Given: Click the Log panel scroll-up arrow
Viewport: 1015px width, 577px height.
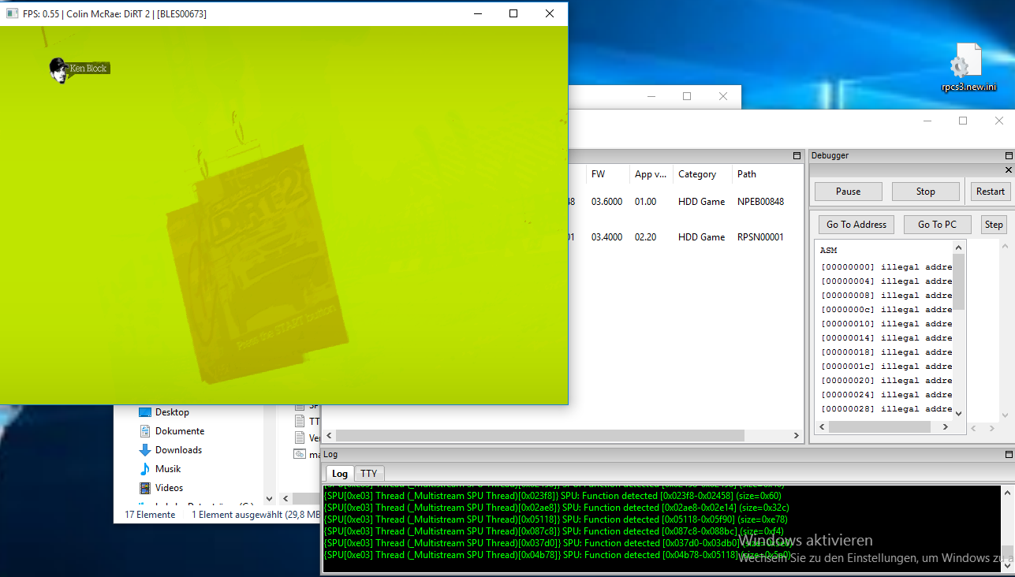Looking at the screenshot, I should (1008, 493).
